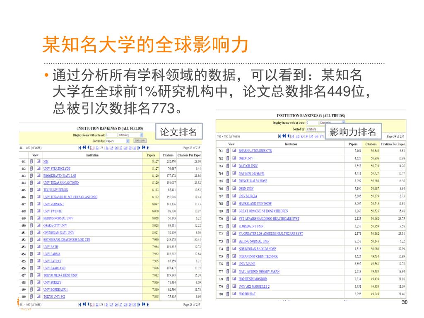Open graph icon in UNIV VERMONT row
Screen dimensions: 424x318
(39, 204)
